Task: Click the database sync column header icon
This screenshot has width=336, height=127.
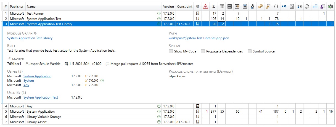Action: pyautogui.click(x=300, y=7)
